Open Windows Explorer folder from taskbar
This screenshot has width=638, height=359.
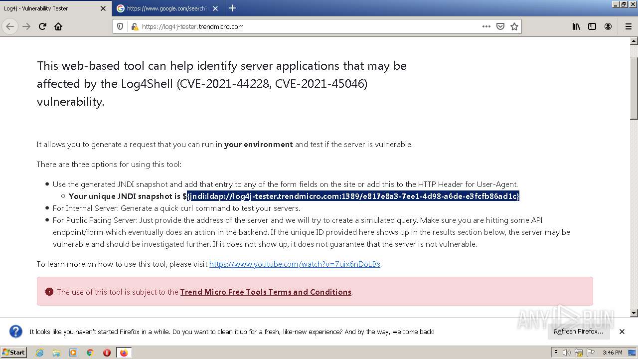tap(56, 353)
